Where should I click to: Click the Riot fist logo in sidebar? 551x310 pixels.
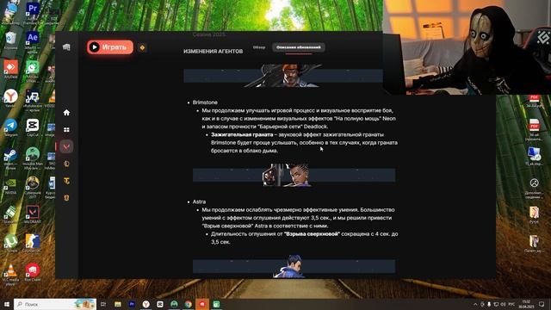(66, 47)
